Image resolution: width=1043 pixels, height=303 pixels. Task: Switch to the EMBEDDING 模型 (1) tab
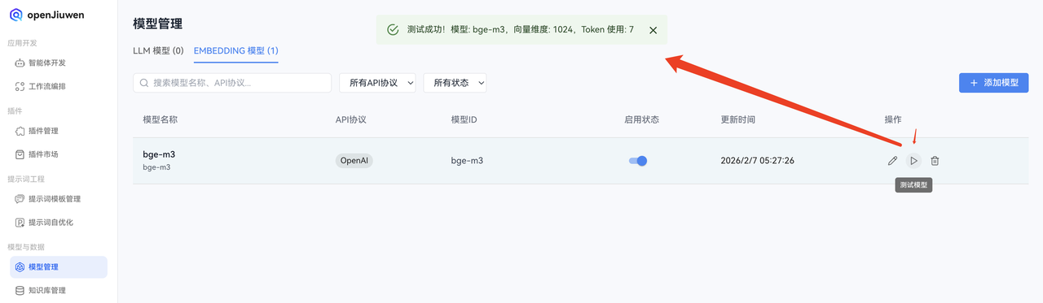click(x=236, y=50)
